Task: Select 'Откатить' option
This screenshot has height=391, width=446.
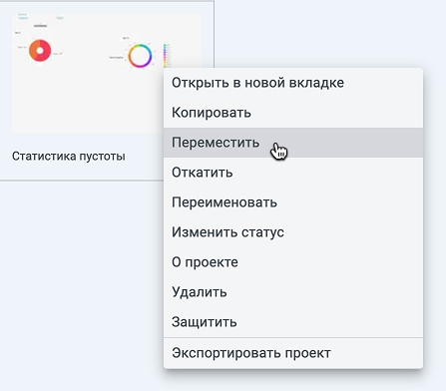Action: [x=293, y=173]
